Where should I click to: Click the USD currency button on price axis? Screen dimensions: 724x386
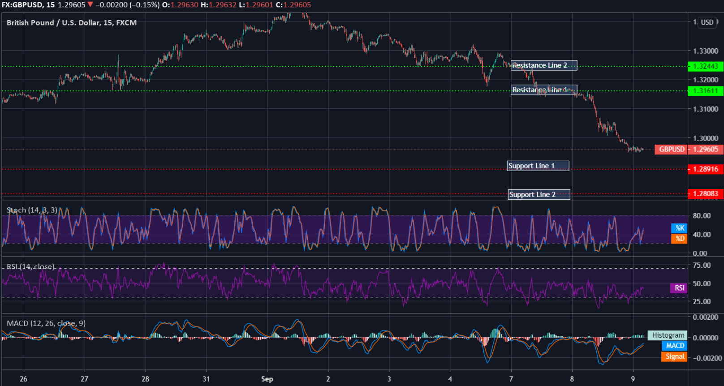pyautogui.click(x=707, y=22)
